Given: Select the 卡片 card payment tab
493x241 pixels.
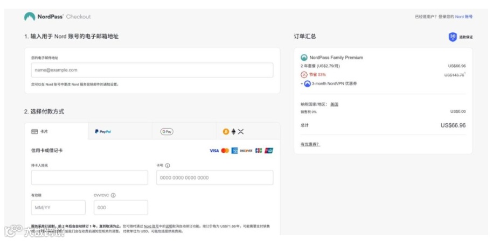Looking at the screenshot, I should [56, 131].
